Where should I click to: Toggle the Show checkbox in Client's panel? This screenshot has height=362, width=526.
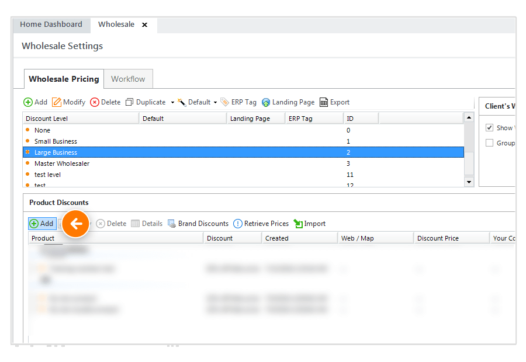coord(489,128)
